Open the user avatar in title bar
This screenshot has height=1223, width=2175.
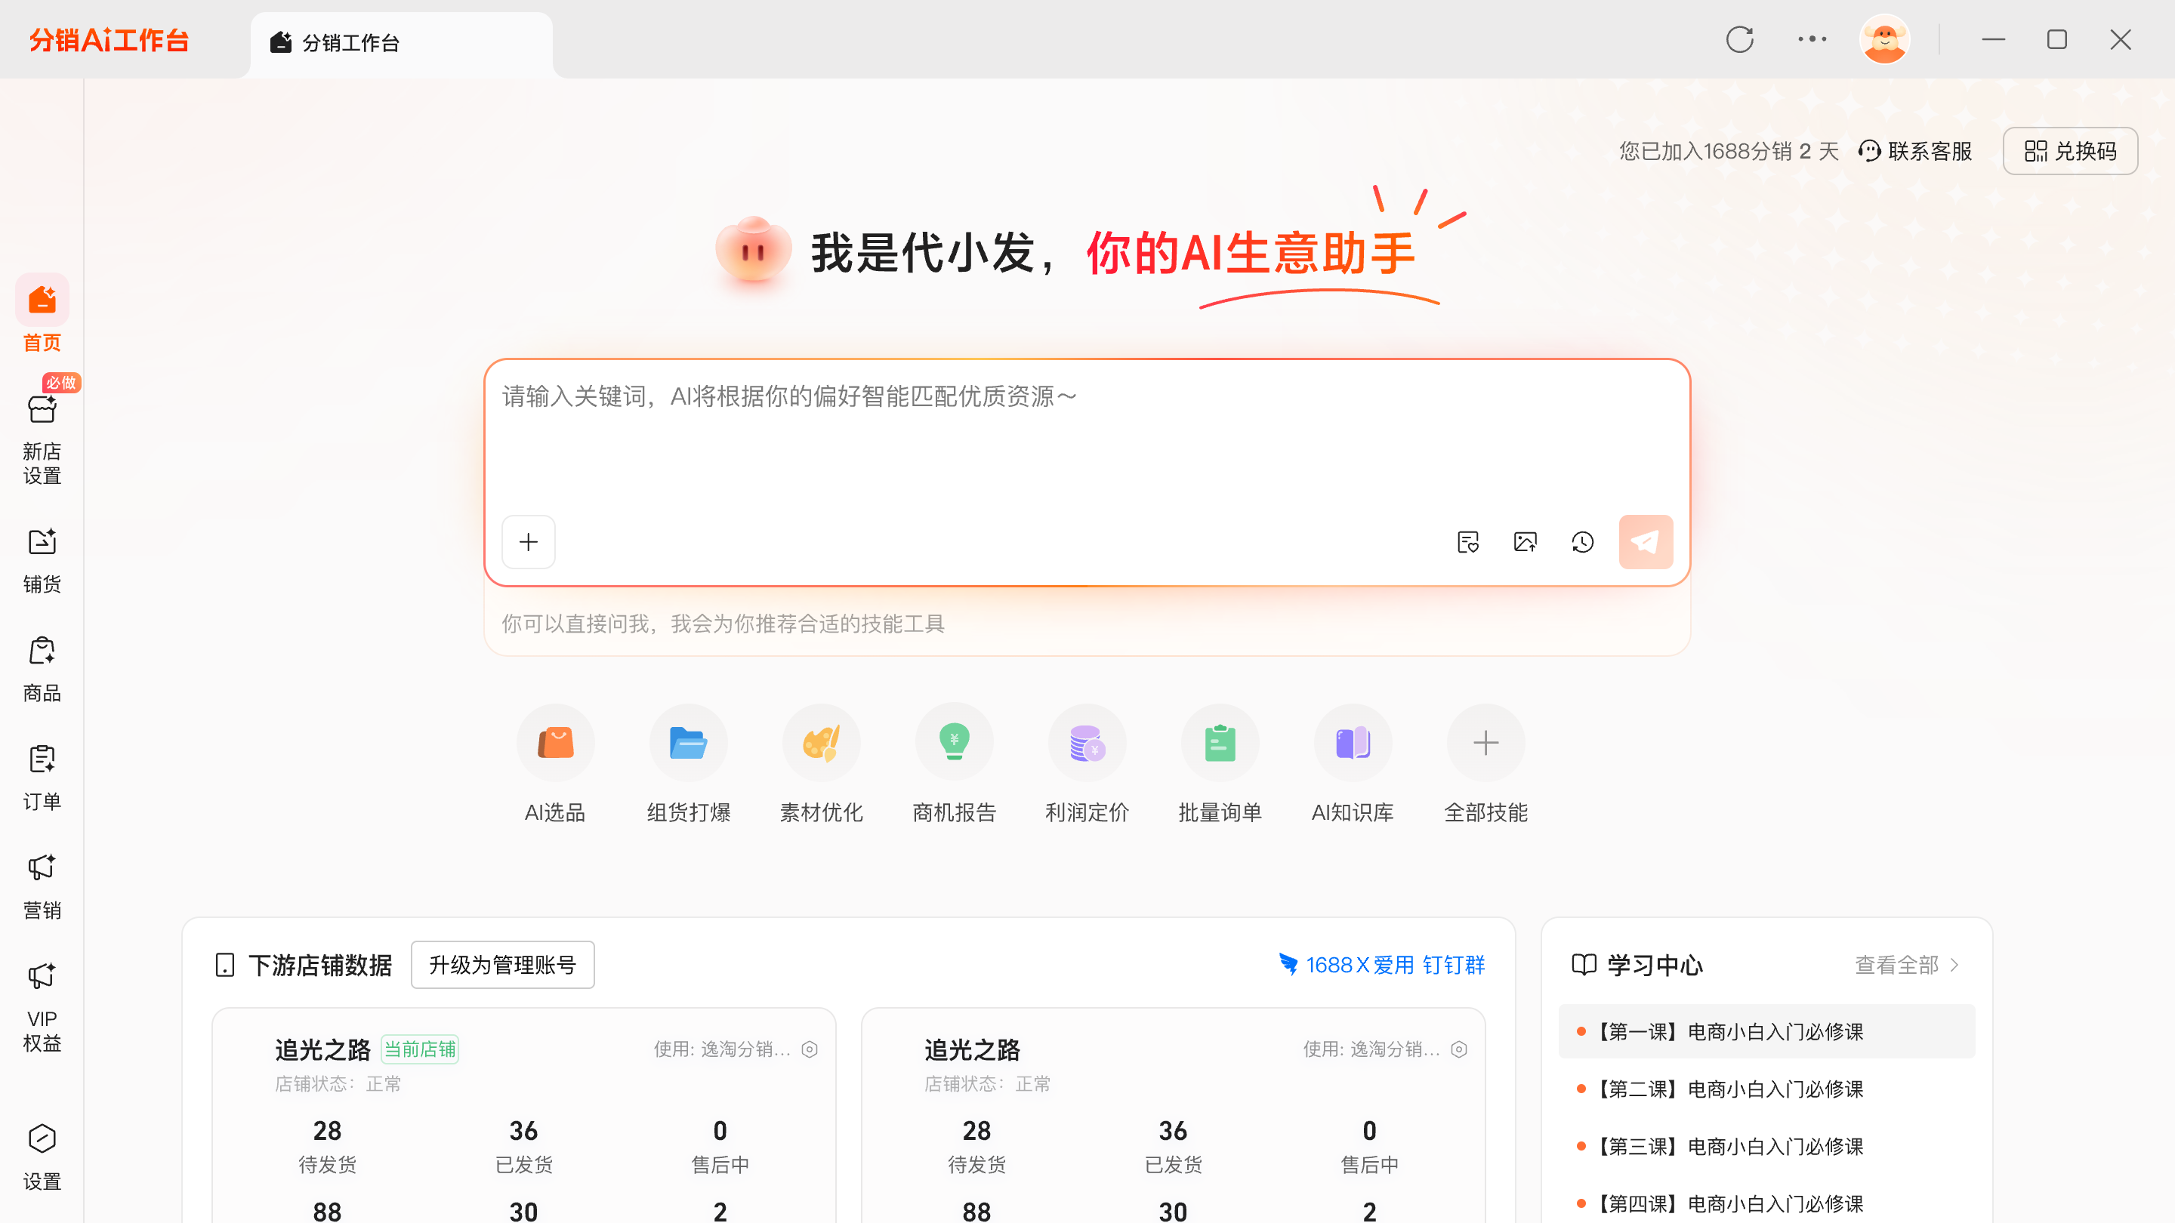pos(1884,40)
